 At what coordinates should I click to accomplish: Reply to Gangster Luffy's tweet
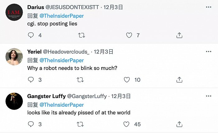(x=31, y=124)
